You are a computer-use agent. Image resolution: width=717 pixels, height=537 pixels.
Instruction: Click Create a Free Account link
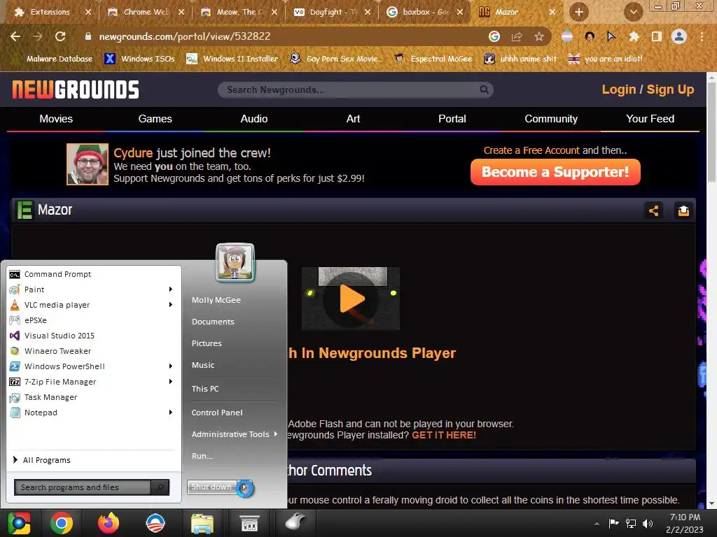(531, 150)
